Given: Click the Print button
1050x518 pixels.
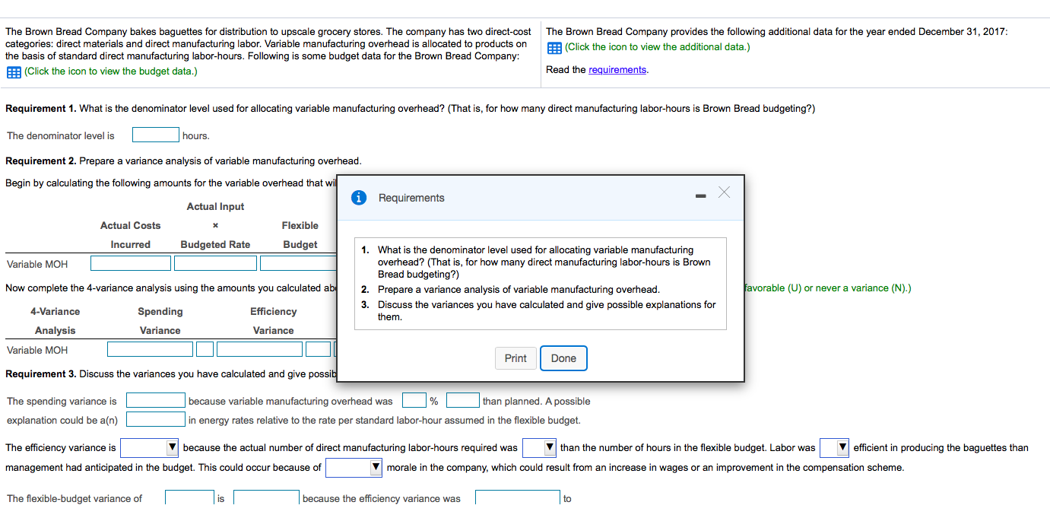Looking at the screenshot, I should pyautogui.click(x=515, y=358).
